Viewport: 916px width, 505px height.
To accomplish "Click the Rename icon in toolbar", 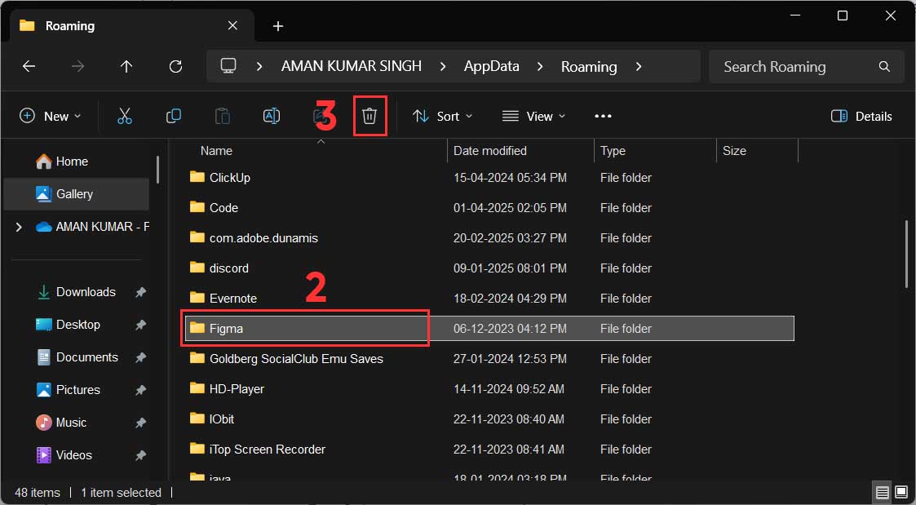I will 272,116.
